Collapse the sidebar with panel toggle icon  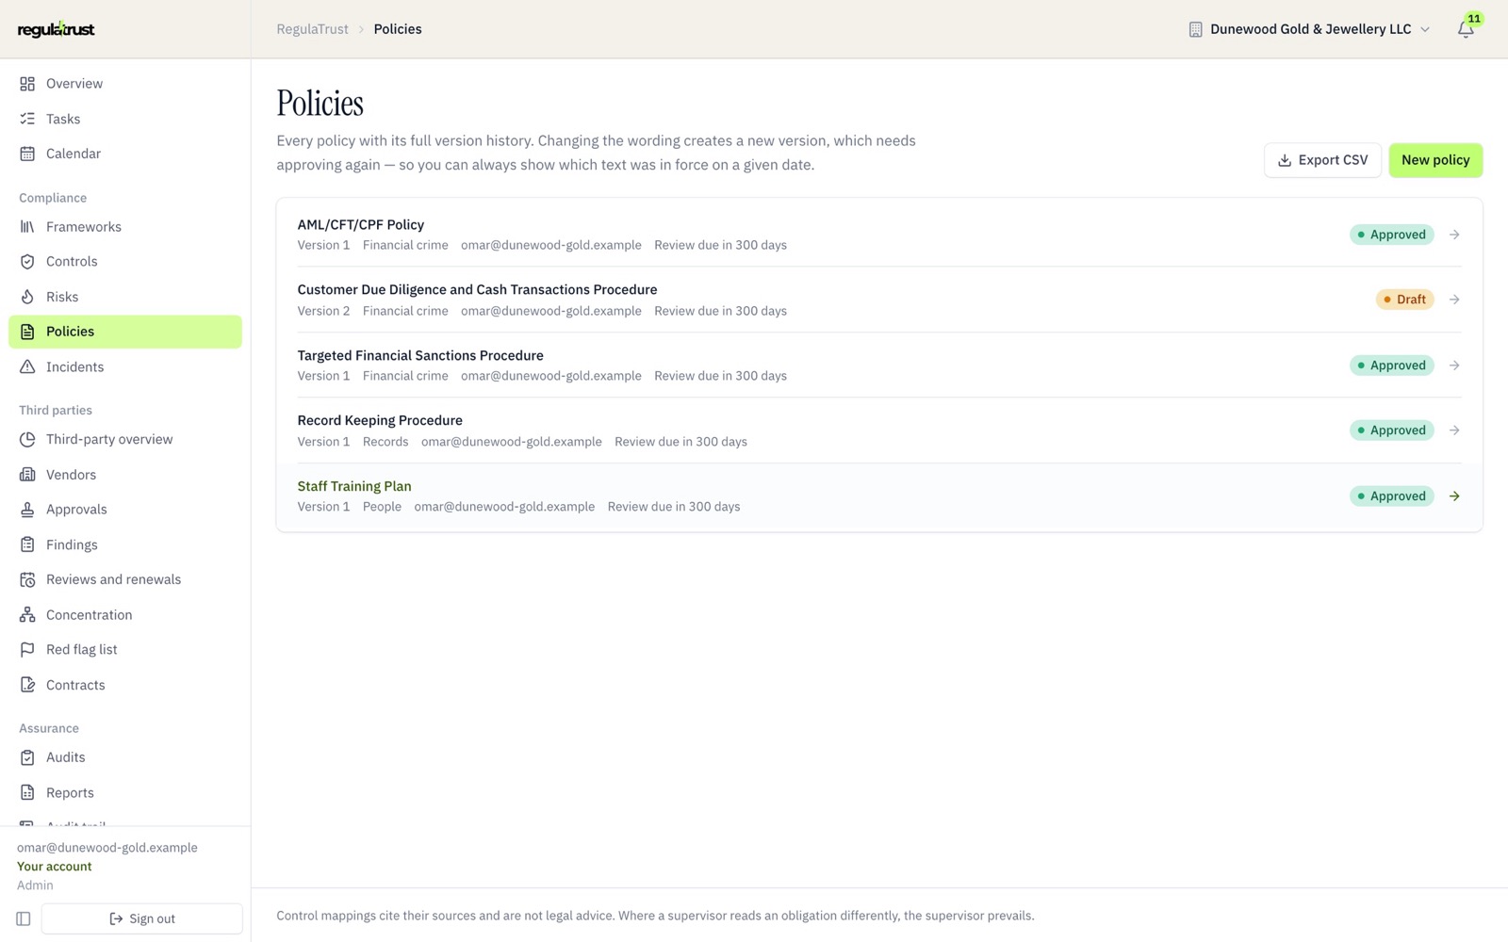click(24, 918)
